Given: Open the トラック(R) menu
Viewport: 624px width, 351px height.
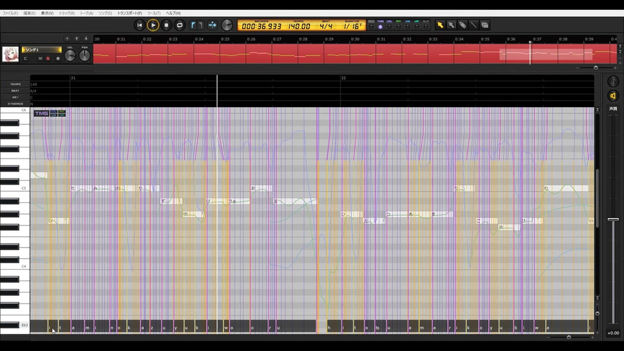Looking at the screenshot, I should [x=66, y=13].
